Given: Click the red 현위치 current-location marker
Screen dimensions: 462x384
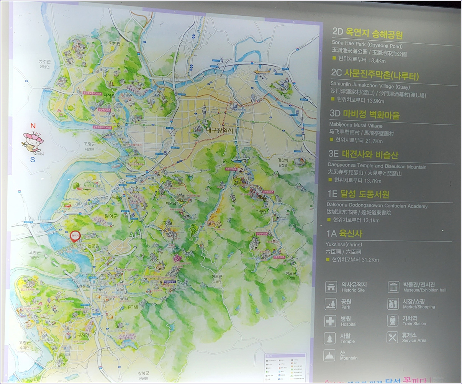Looking at the screenshot, I should click(75, 236).
